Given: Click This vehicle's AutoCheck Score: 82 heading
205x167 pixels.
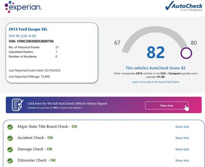Looking at the screenshot, I should point(155,68).
